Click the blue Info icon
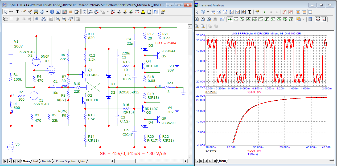The image size is (337, 166). [x=52, y=12]
